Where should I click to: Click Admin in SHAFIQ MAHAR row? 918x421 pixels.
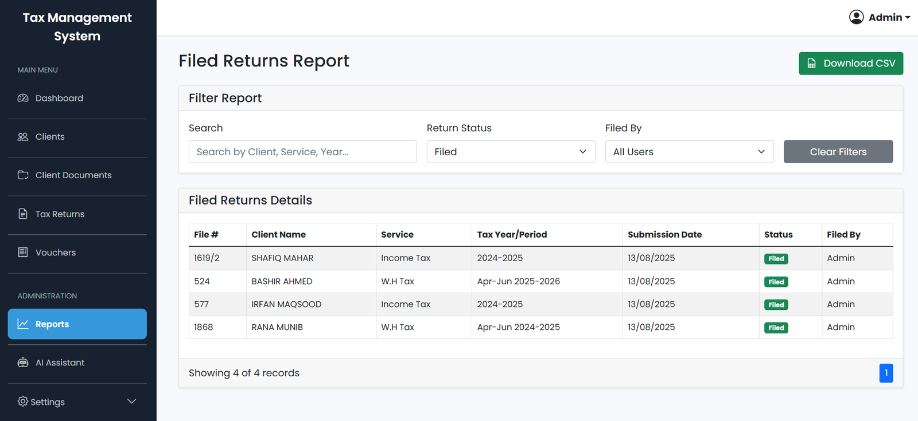841,258
